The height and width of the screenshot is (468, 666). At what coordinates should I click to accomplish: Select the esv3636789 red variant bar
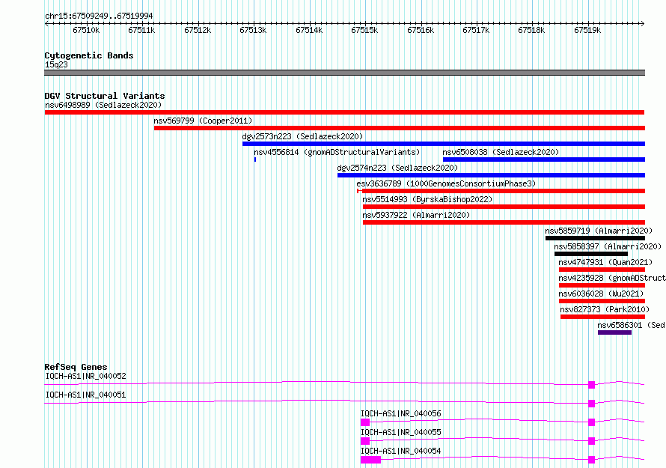click(501, 191)
